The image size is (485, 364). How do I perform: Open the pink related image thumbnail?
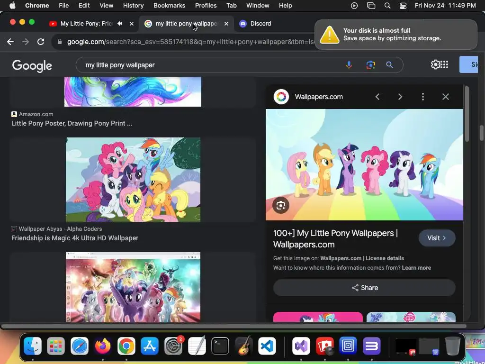pos(318,317)
